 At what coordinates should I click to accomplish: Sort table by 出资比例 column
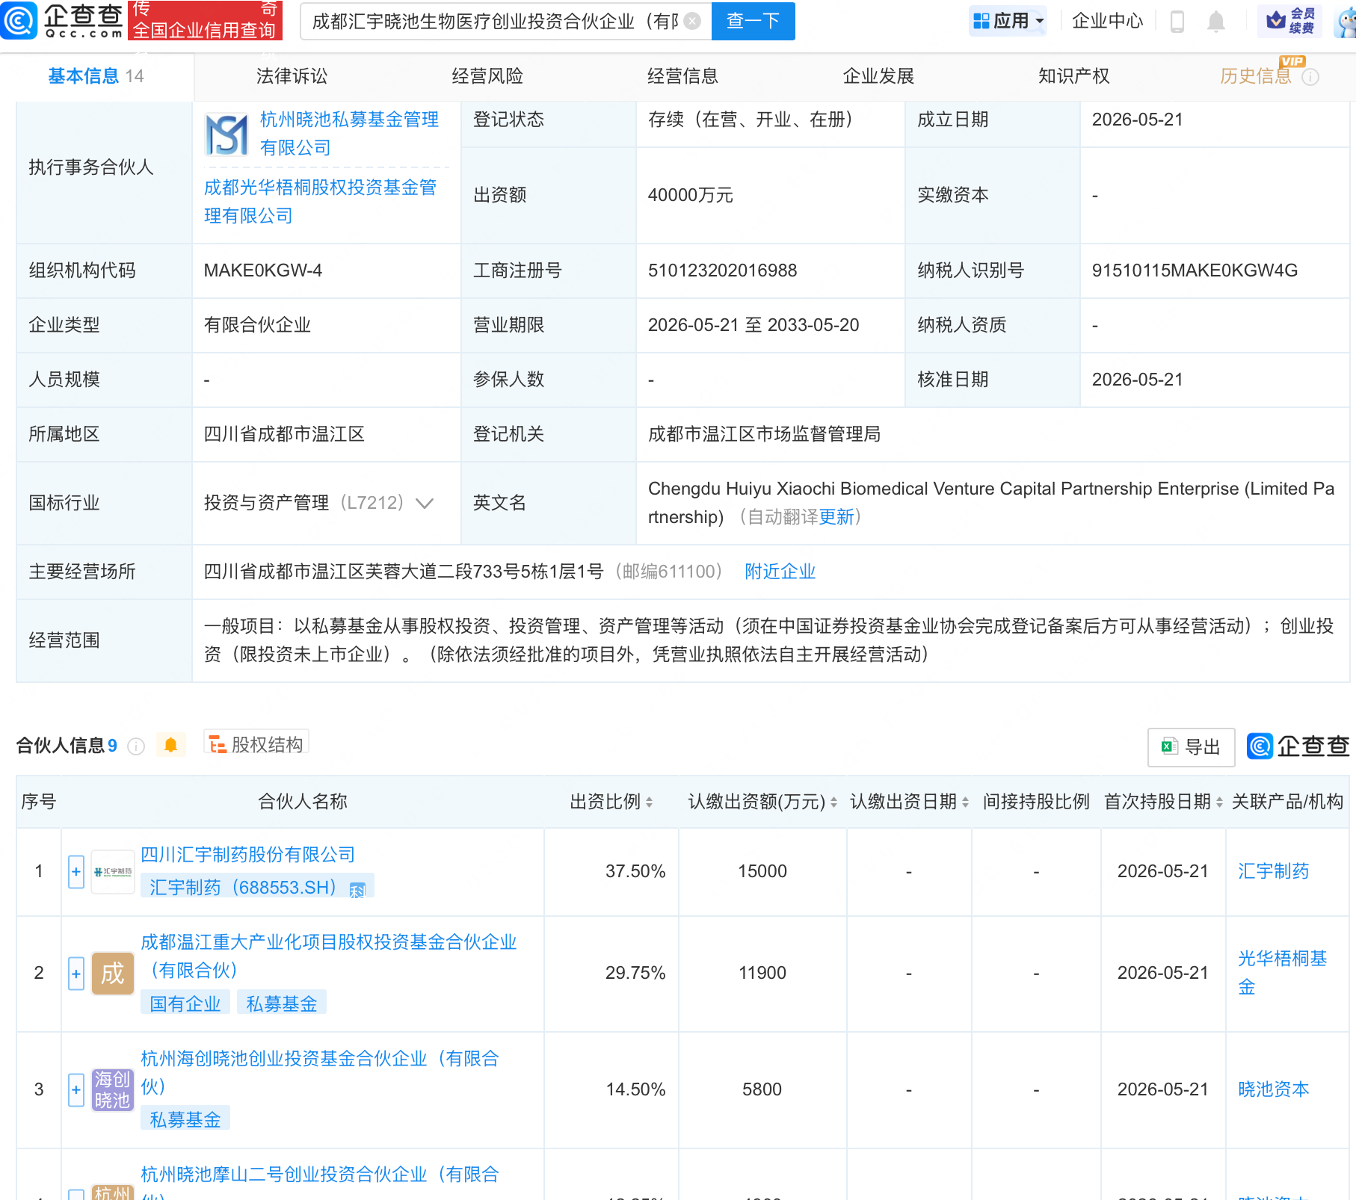(611, 802)
